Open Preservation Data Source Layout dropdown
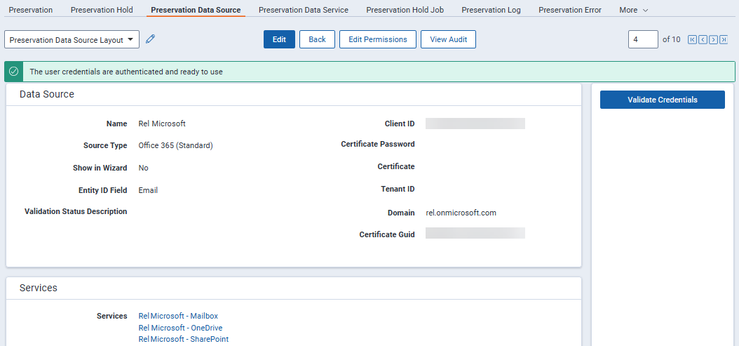 point(72,40)
